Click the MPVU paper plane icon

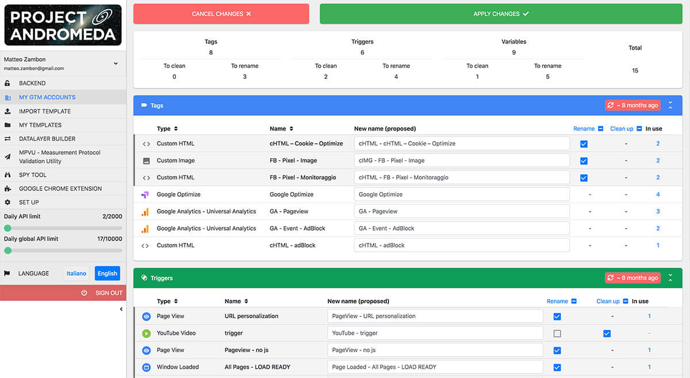tap(7, 156)
